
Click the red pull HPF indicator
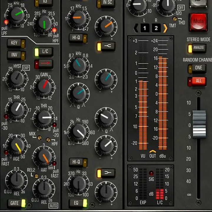tap(54, 30)
